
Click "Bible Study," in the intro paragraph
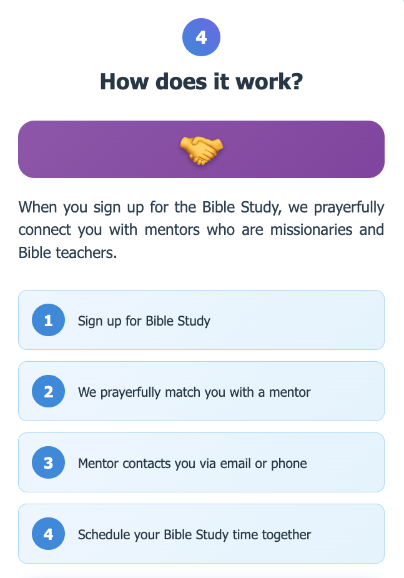pyautogui.click(x=242, y=207)
